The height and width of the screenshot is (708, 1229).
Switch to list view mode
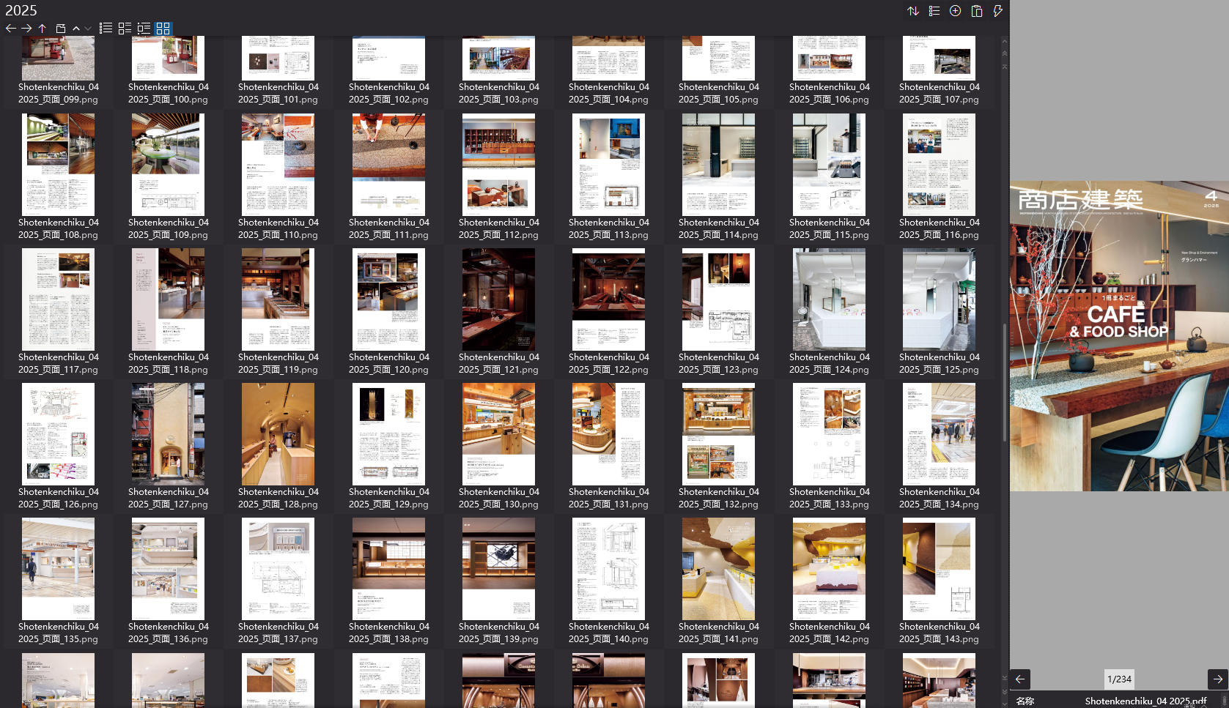(106, 29)
